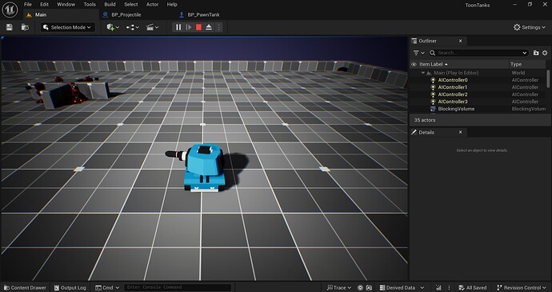Click the trace record circle icon

360,287
